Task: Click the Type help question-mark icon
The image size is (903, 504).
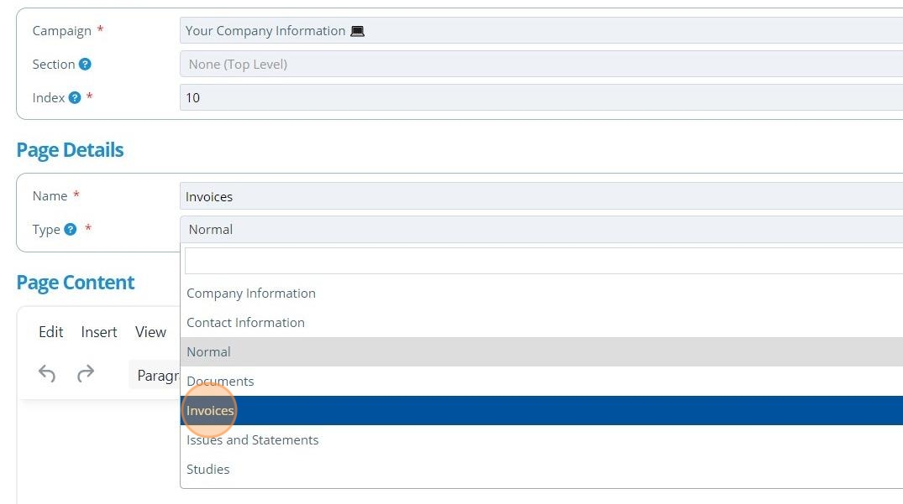Action: point(71,229)
